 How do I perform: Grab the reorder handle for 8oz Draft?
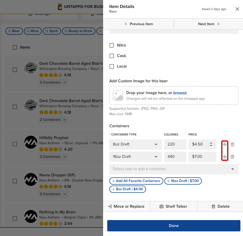224,144
